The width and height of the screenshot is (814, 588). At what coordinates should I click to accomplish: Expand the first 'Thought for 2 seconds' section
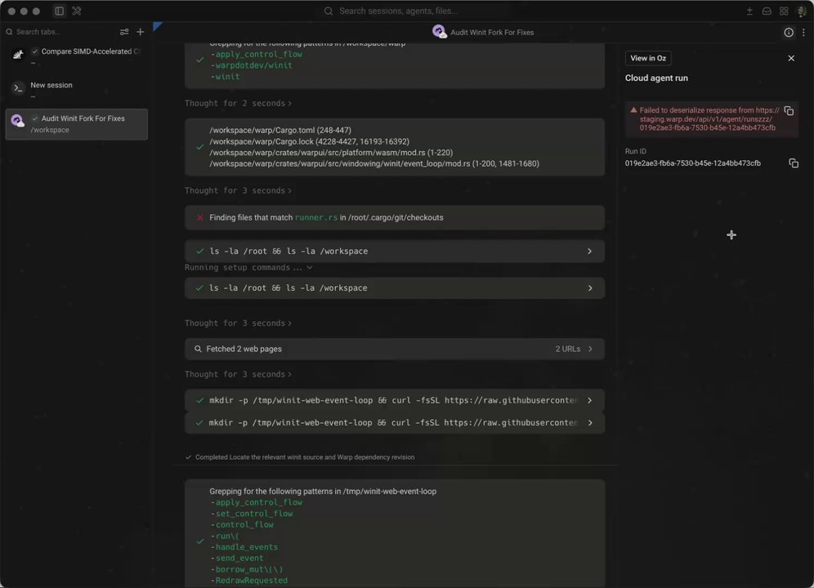tap(238, 103)
